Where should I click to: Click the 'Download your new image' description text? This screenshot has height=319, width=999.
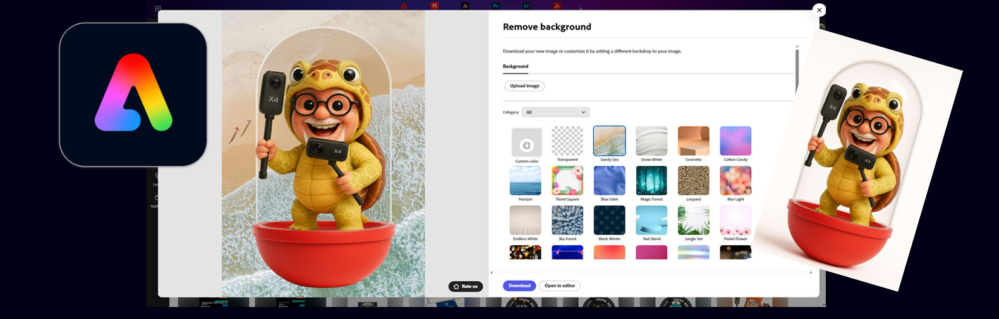point(592,51)
